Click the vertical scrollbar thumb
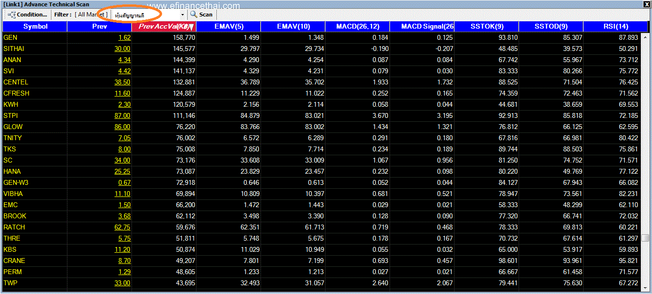The width and height of the screenshot is (652, 294). 645,238
